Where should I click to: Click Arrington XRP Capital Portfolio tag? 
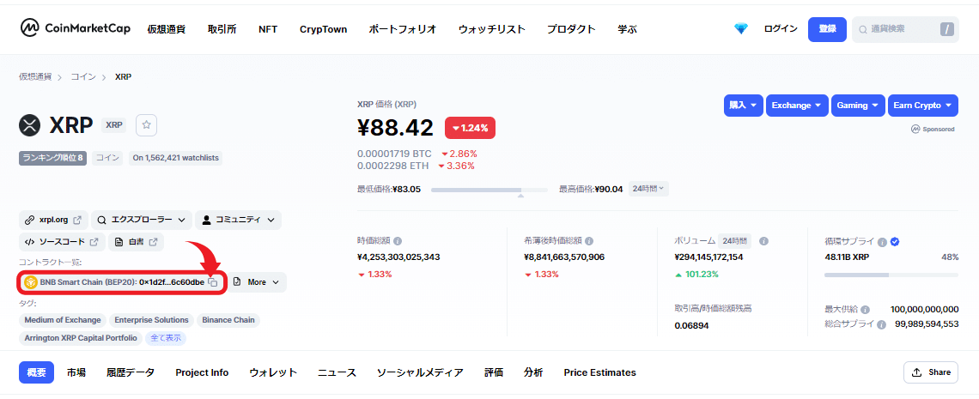coord(81,338)
